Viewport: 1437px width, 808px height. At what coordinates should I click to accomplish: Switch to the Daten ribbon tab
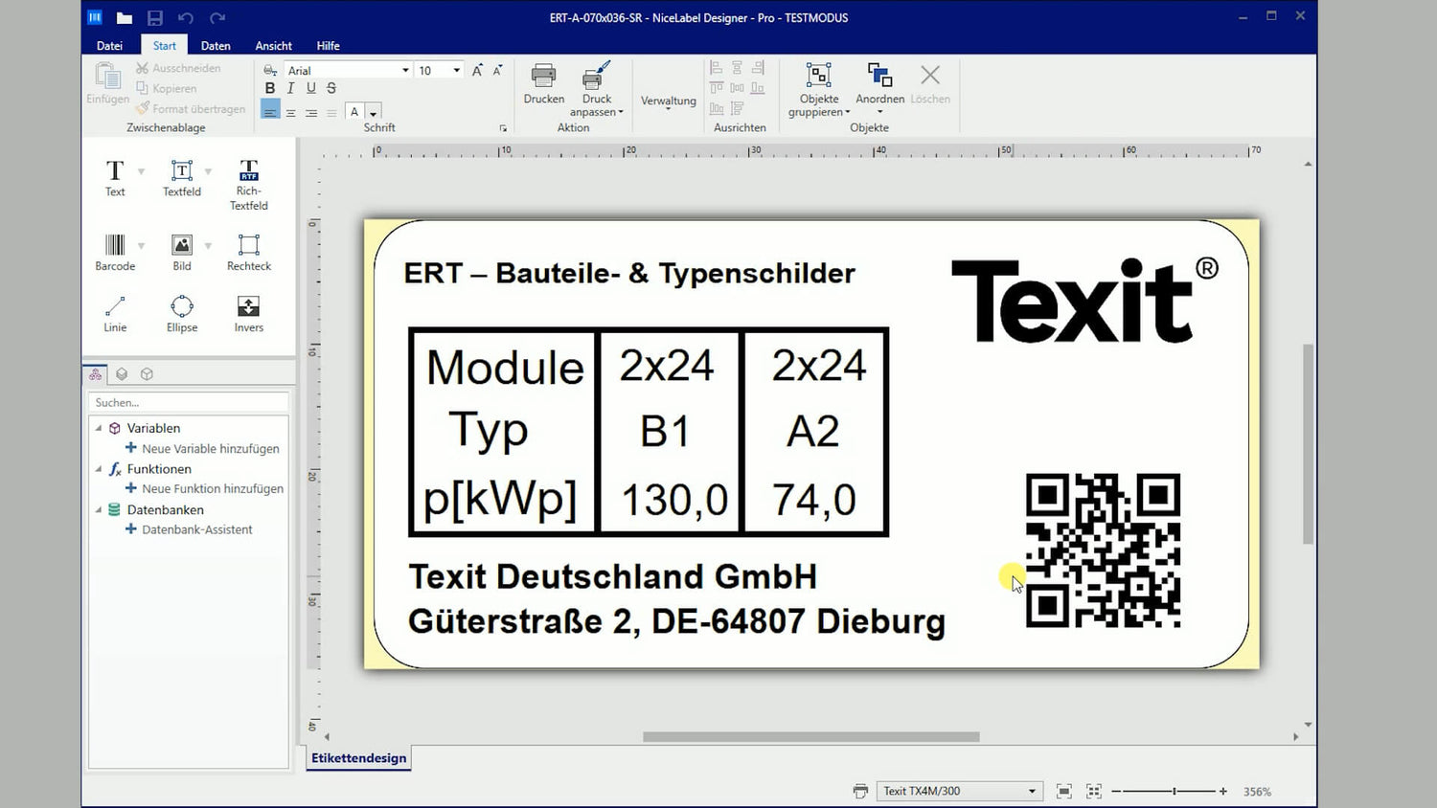(216, 45)
